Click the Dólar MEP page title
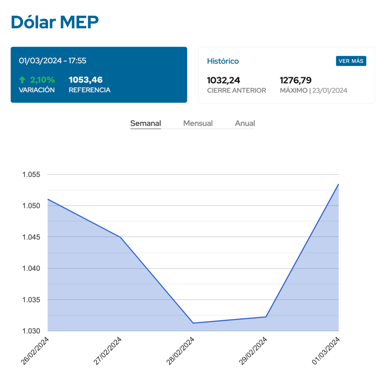This screenshot has width=385, height=374. point(55,22)
